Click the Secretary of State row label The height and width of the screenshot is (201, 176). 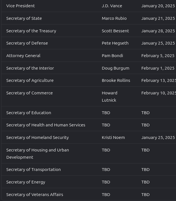pos(24,18)
